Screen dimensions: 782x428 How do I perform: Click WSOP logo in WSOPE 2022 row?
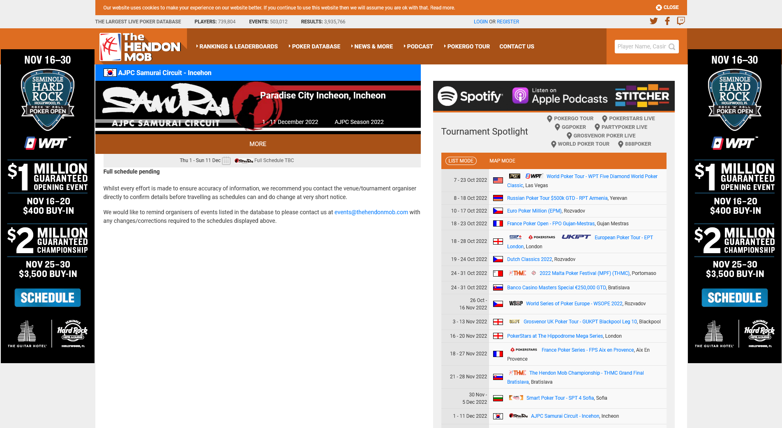[x=516, y=303]
